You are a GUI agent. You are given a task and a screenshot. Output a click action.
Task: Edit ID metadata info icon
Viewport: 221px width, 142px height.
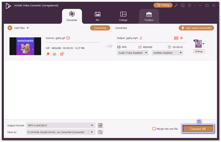[x=176, y=38]
